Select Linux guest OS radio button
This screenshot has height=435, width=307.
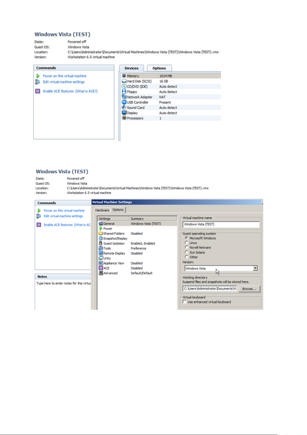[186, 242]
